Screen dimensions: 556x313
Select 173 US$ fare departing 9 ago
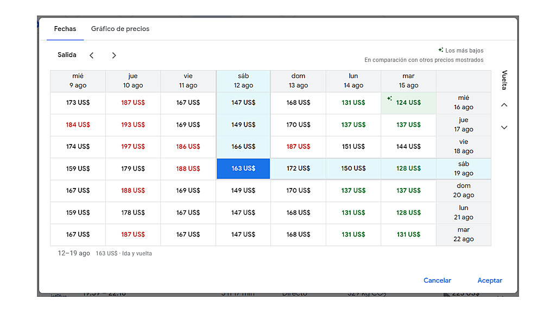[x=78, y=103]
